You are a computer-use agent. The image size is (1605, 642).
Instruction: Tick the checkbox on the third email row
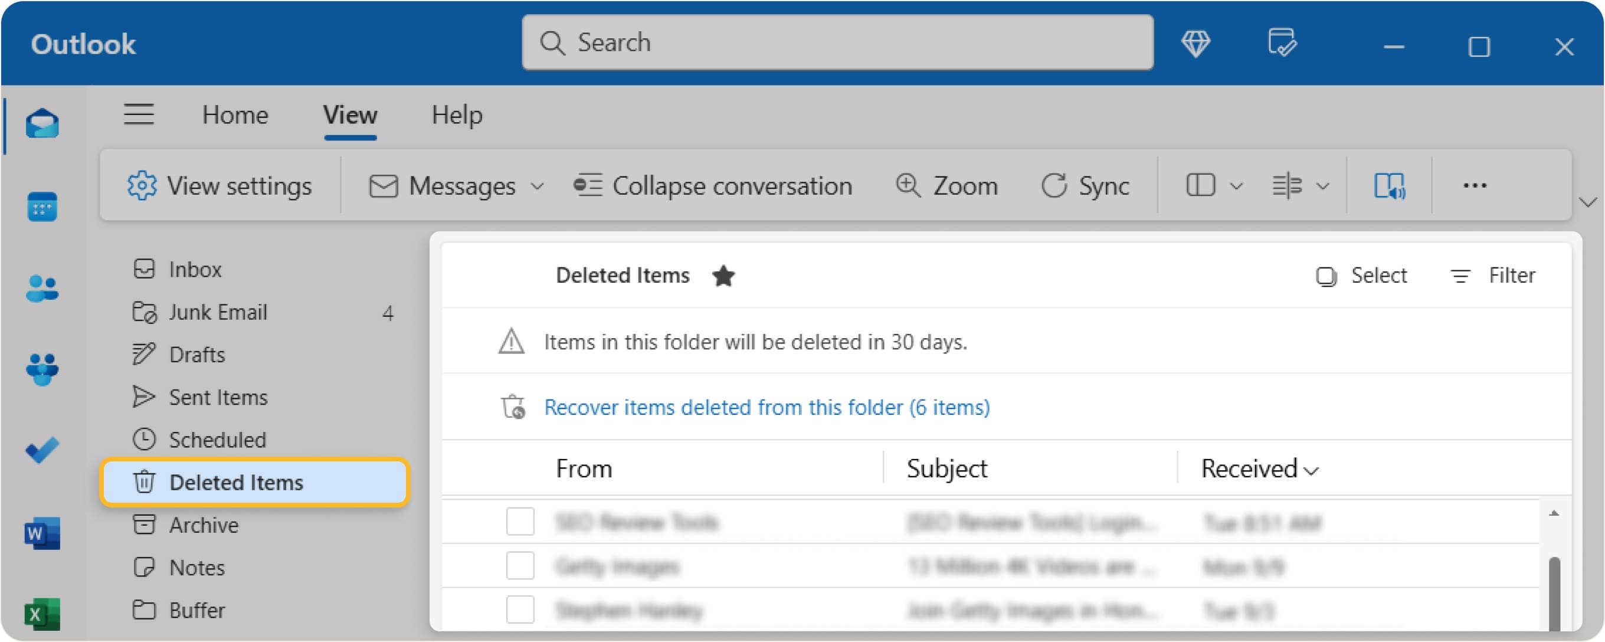pyautogui.click(x=520, y=610)
